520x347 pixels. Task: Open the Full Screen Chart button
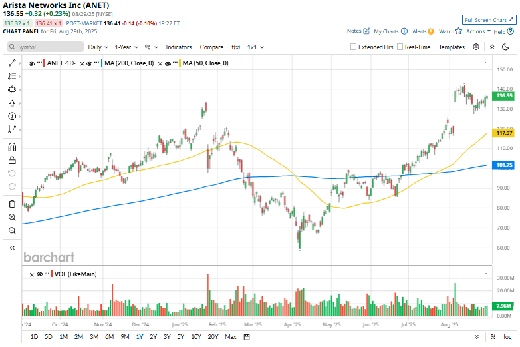point(489,20)
